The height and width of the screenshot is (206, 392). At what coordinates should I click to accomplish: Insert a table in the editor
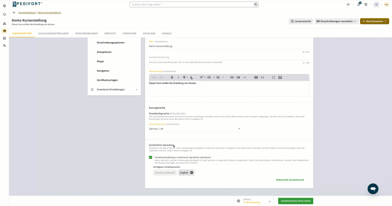[256, 77]
